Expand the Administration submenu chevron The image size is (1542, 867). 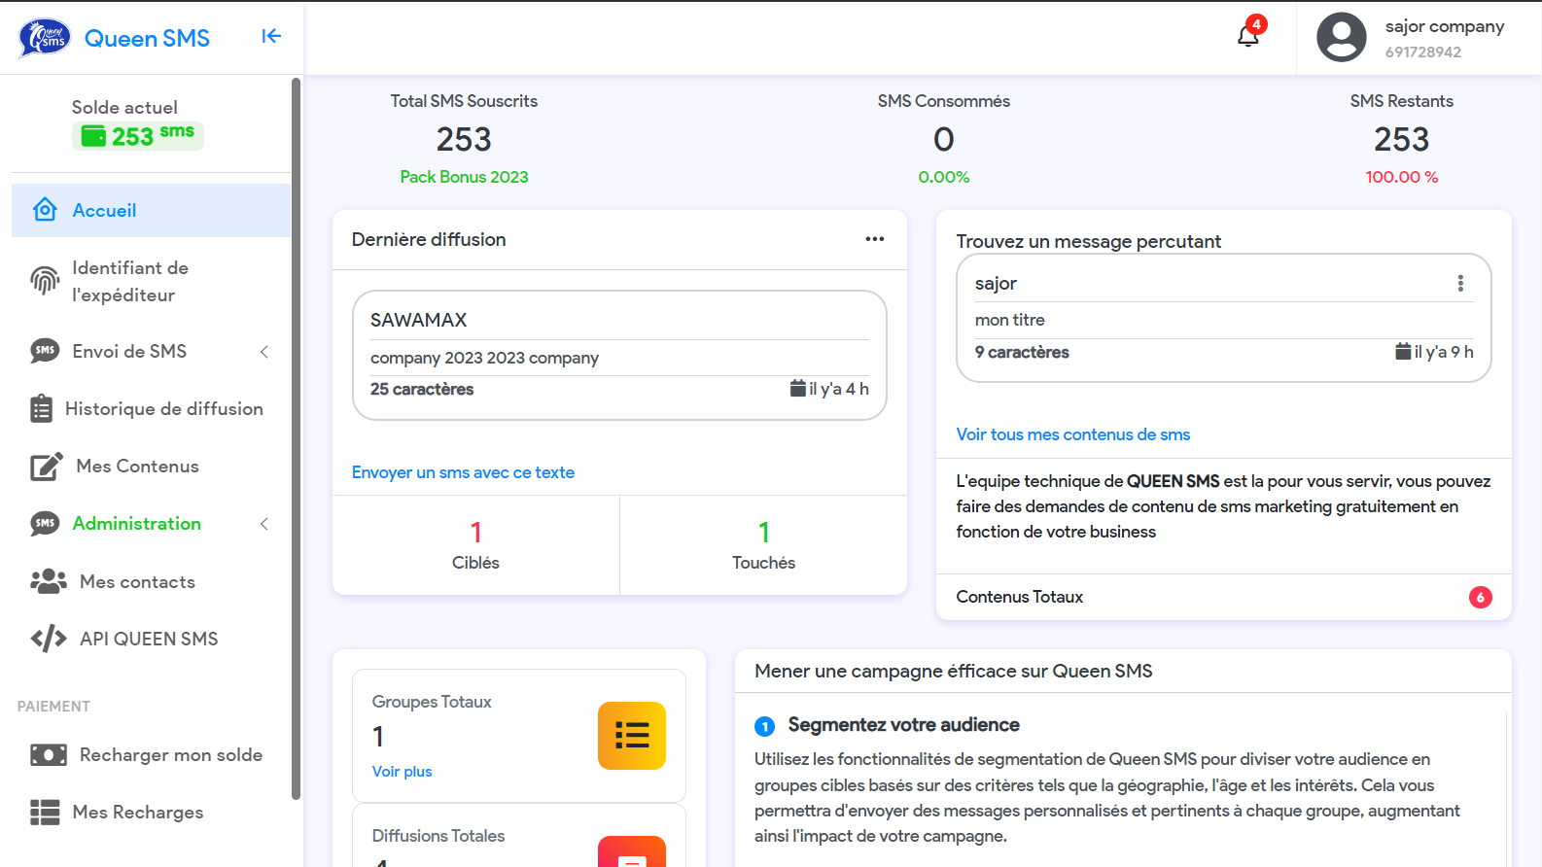click(264, 524)
